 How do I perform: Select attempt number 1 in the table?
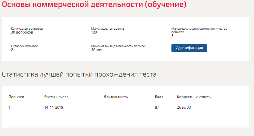pos(9,107)
